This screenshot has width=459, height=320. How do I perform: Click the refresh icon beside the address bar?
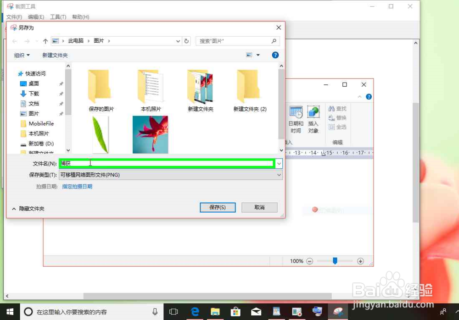click(186, 41)
